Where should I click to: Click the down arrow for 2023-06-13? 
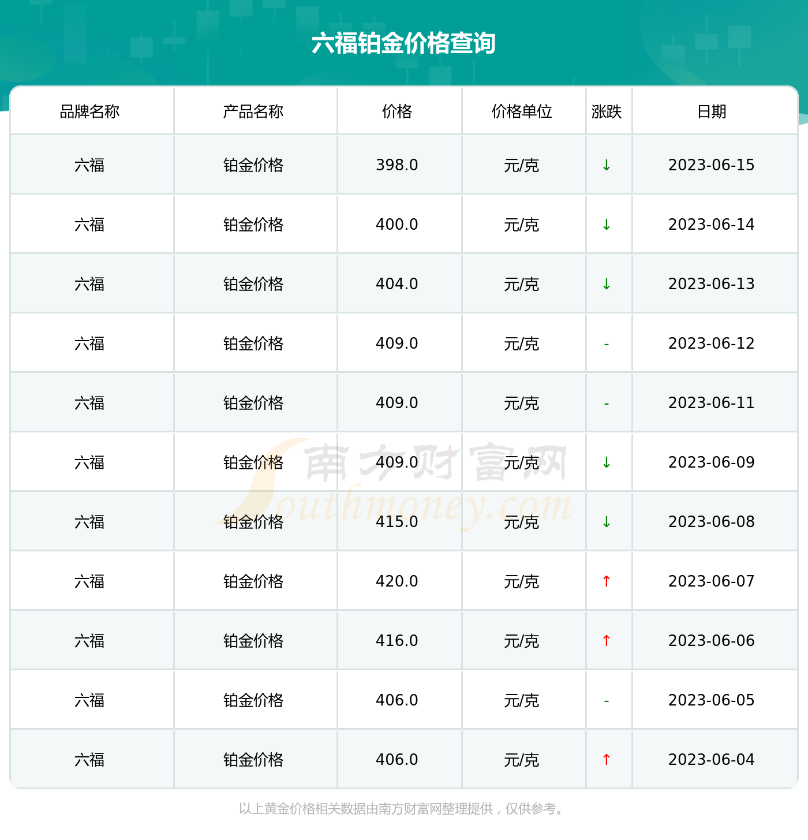point(607,284)
